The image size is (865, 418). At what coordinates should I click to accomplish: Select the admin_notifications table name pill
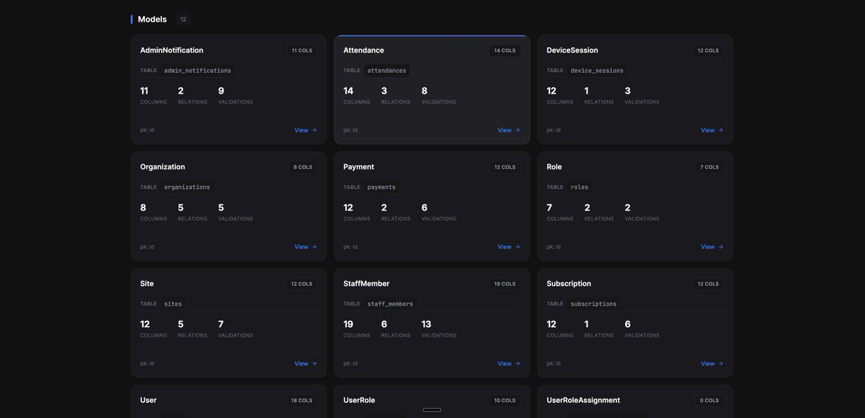click(198, 68)
